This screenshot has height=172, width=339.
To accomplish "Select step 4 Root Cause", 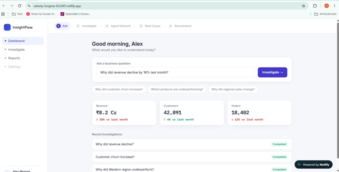I will [150, 26].
